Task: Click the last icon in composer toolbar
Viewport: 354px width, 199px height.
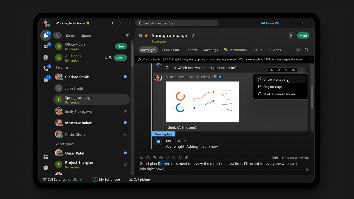Action: tap(187, 158)
